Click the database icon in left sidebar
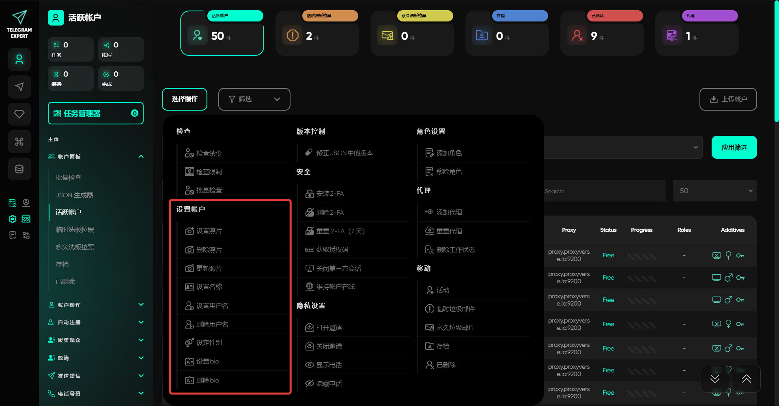Image resolution: width=779 pixels, height=406 pixels. [x=19, y=169]
